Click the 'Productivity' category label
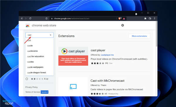176x107 pixels. tap(113, 94)
